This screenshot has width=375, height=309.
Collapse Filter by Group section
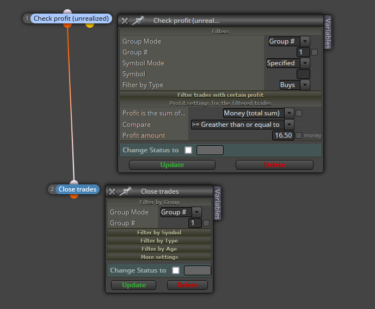point(159,202)
